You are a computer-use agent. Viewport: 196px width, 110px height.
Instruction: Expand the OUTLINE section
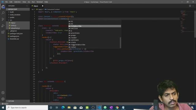pyautogui.click(x=18, y=101)
